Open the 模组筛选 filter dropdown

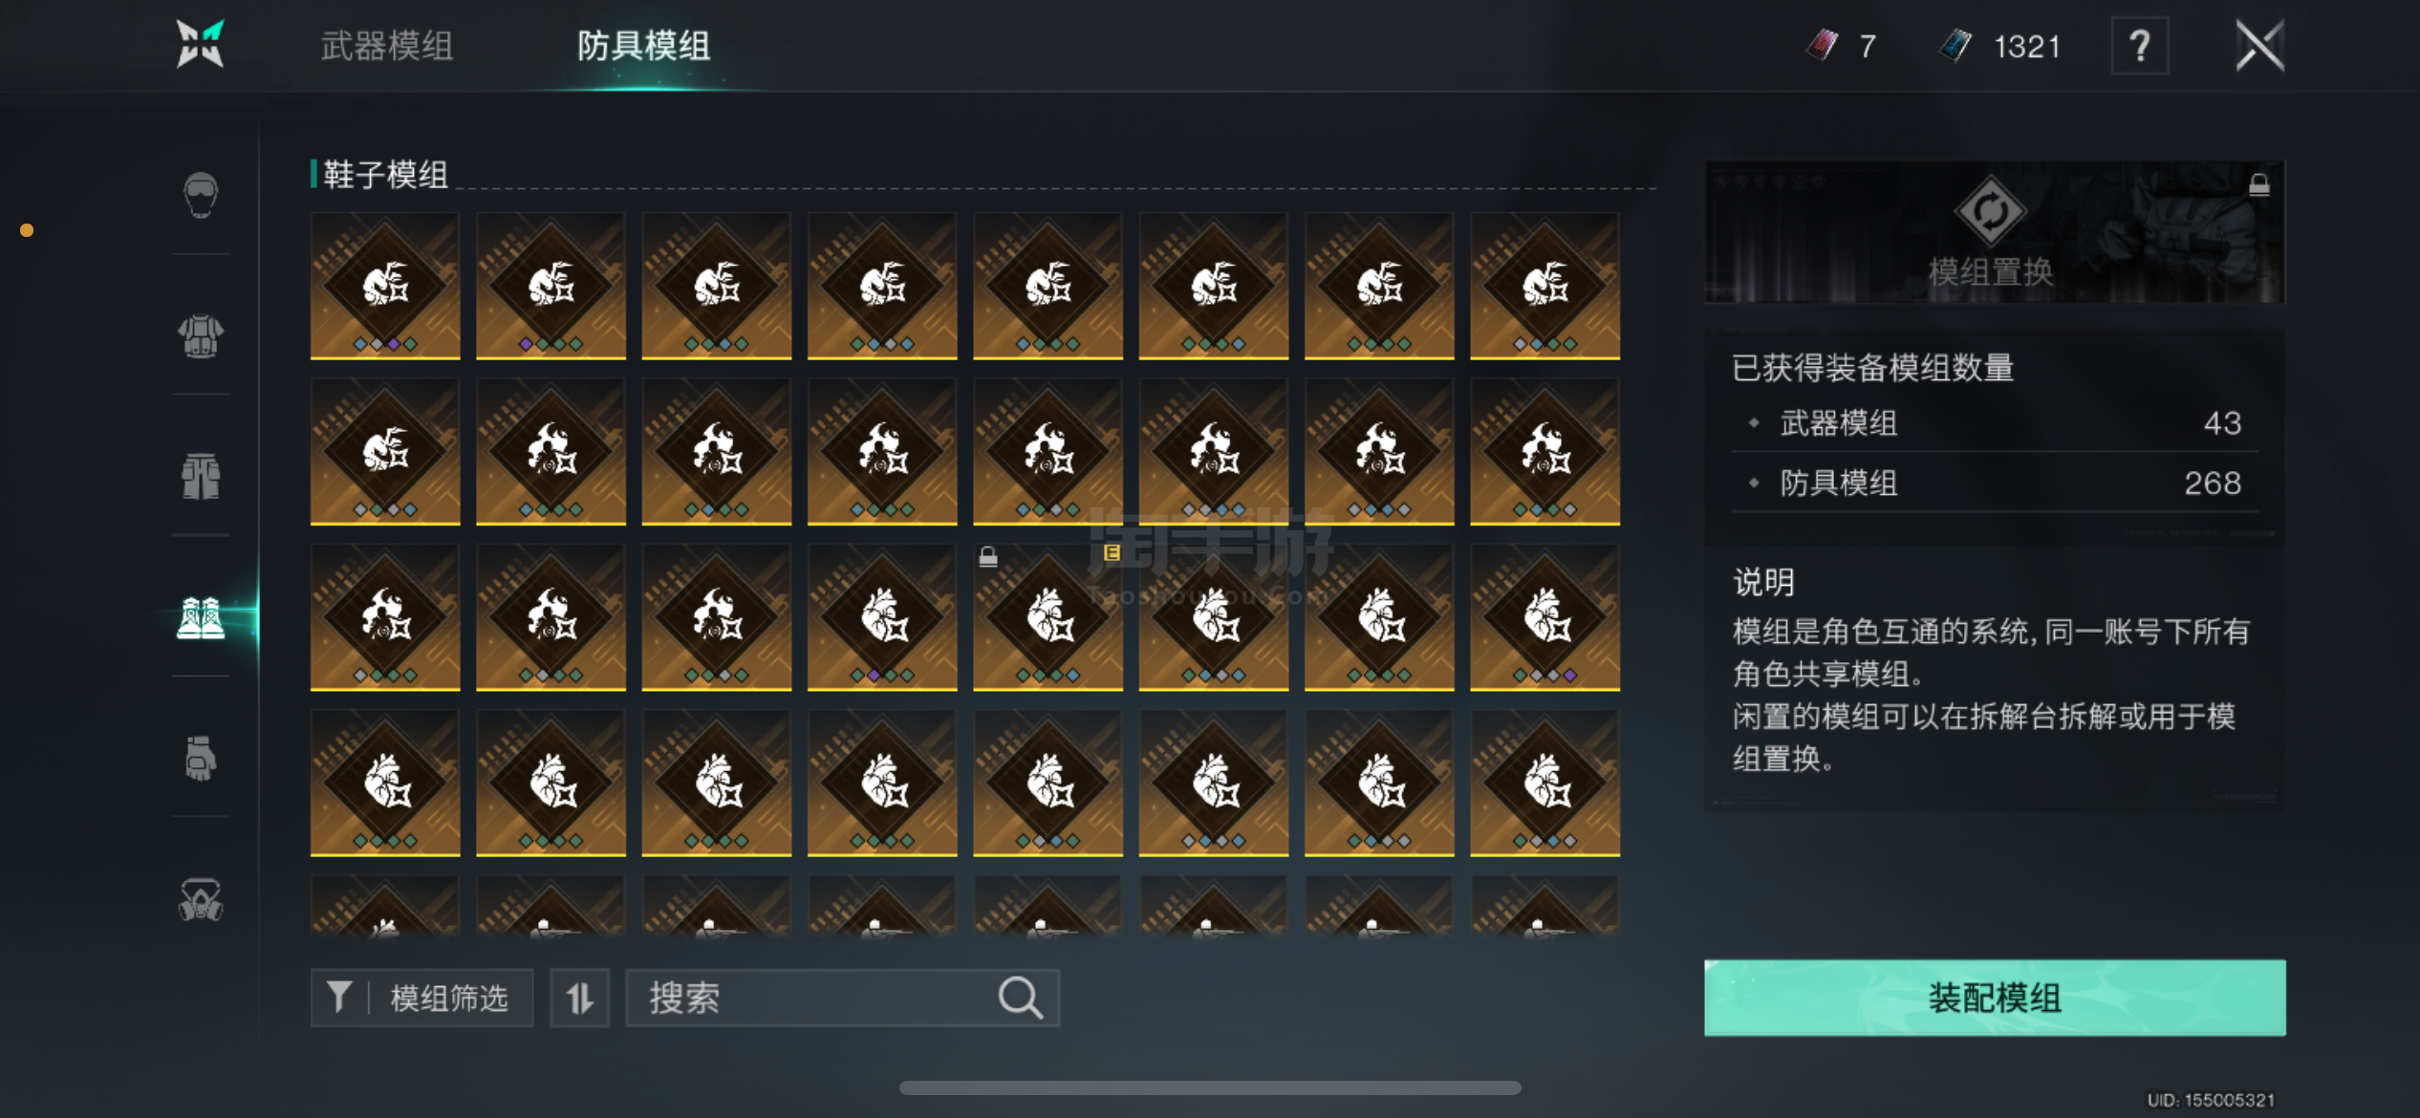[x=421, y=998]
